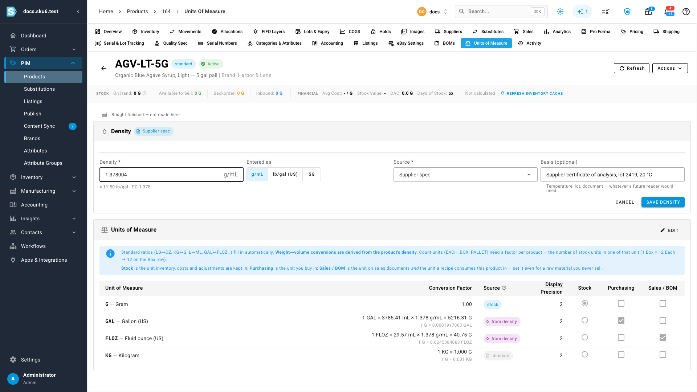Cancel the density edit
The width and height of the screenshot is (697, 392).
tap(624, 202)
